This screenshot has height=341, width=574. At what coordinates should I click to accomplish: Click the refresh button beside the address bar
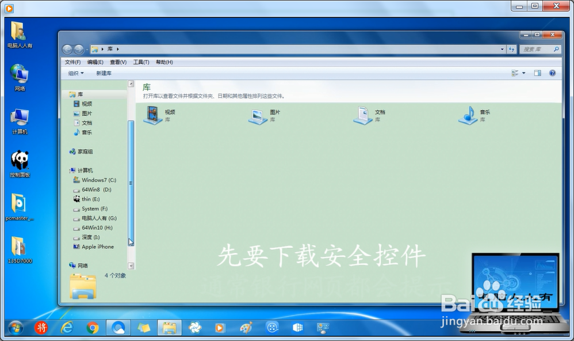511,49
